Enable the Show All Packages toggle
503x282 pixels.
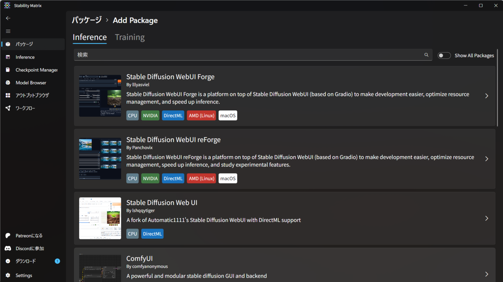pyautogui.click(x=444, y=56)
